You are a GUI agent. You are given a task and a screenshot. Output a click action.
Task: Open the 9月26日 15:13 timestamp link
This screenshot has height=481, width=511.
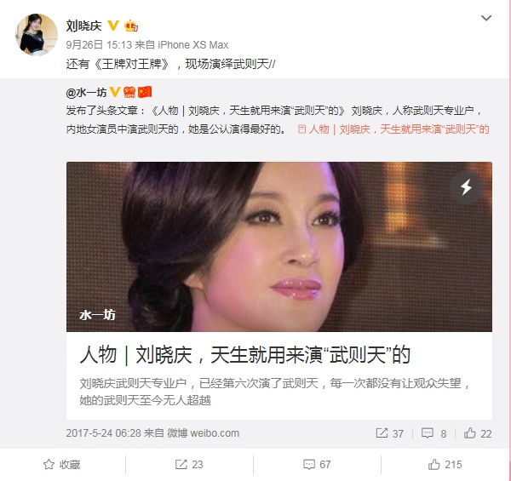click(x=99, y=44)
